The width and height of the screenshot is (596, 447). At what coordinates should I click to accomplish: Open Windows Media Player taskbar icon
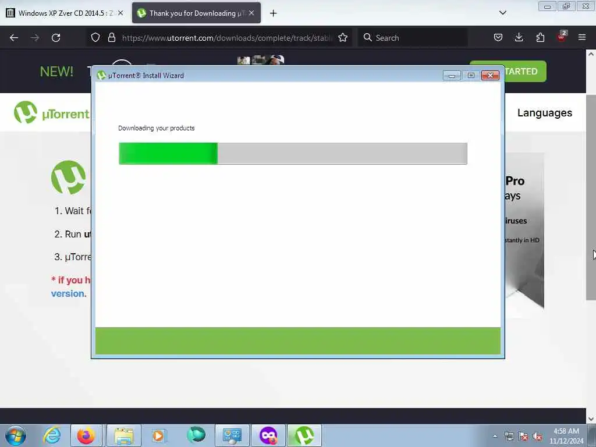(x=159, y=435)
